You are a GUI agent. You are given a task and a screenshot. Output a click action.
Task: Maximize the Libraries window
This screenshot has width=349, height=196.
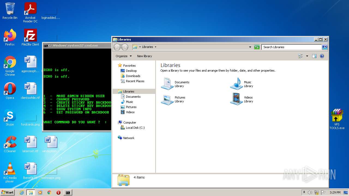[x=321, y=39]
